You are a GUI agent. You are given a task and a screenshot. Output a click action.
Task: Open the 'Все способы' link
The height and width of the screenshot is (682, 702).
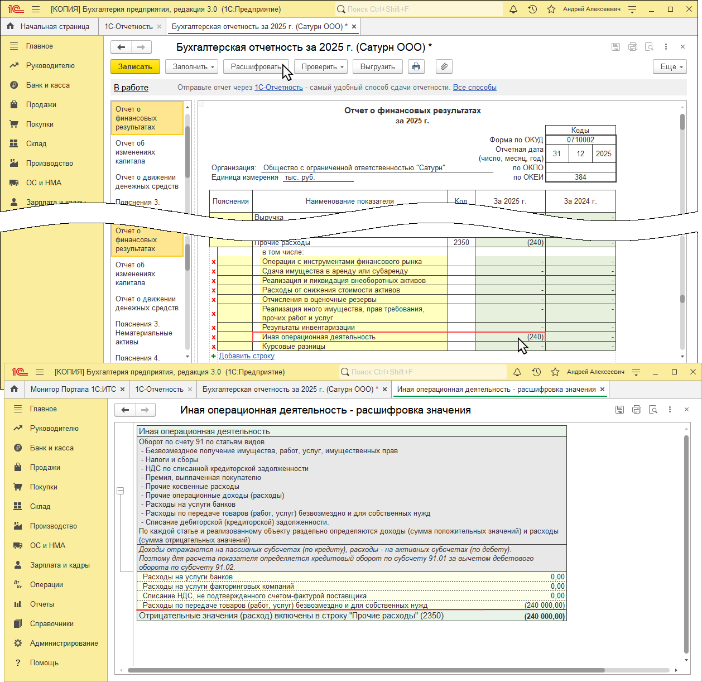(475, 87)
